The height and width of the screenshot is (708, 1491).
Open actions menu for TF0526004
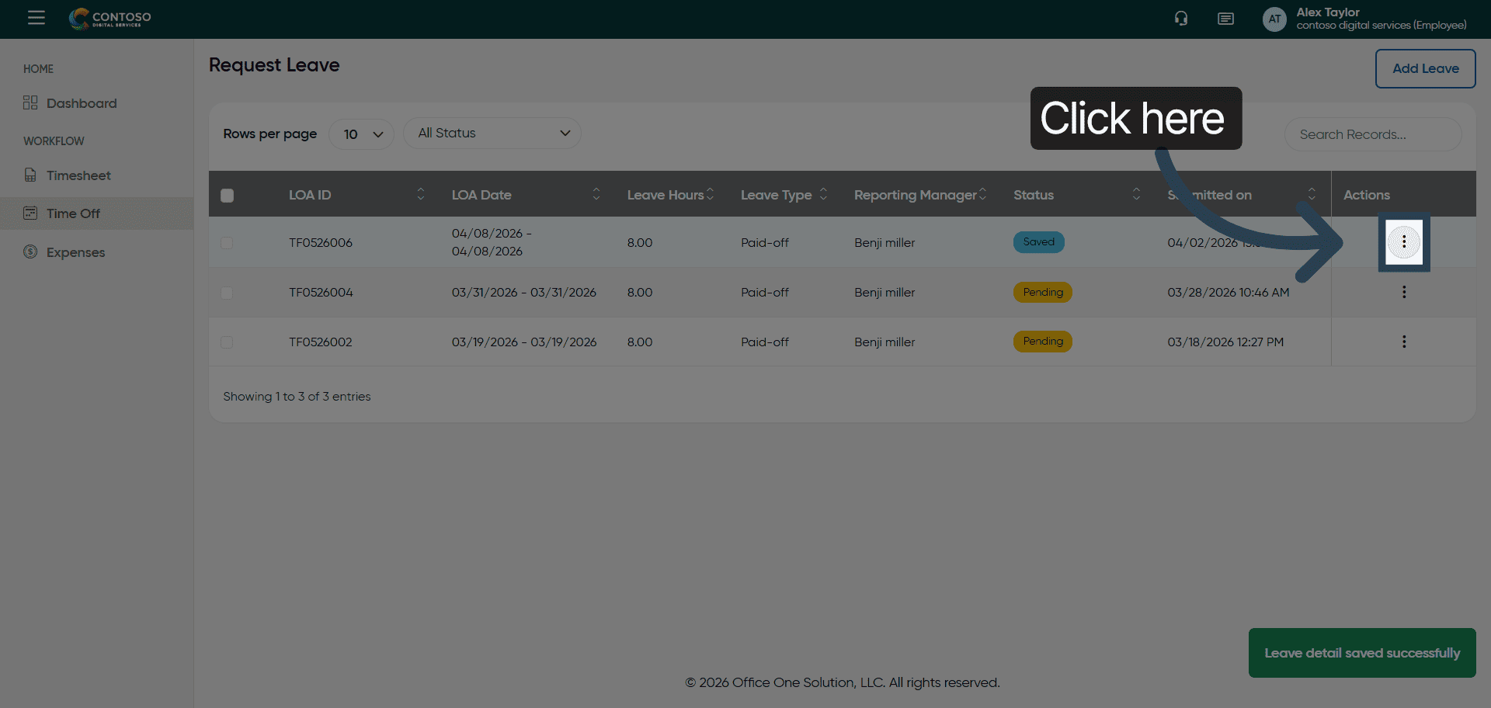[1403, 292]
